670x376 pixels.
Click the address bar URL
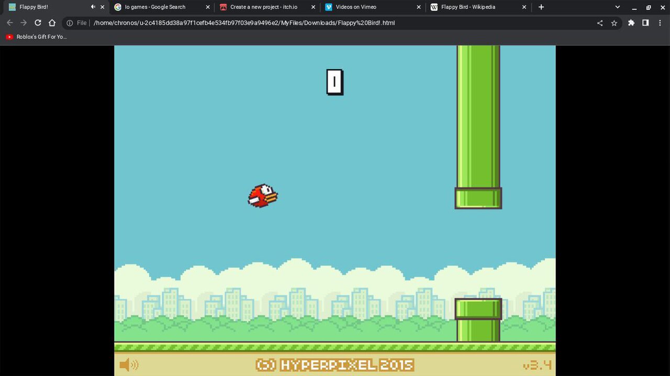[244, 23]
